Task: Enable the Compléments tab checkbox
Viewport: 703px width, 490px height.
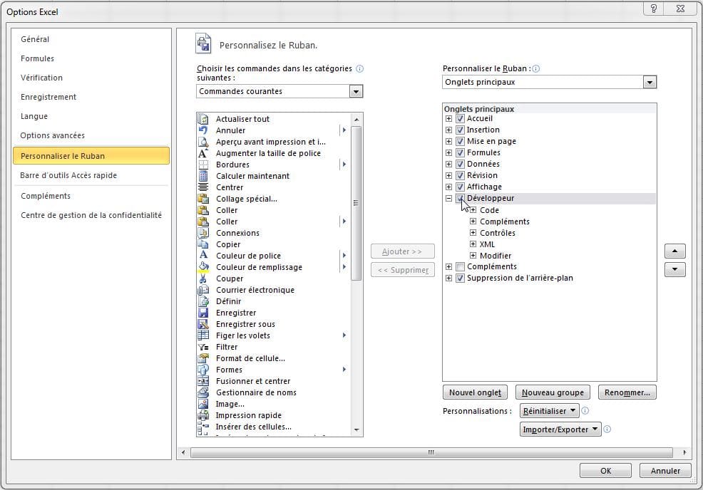Action: 460,267
